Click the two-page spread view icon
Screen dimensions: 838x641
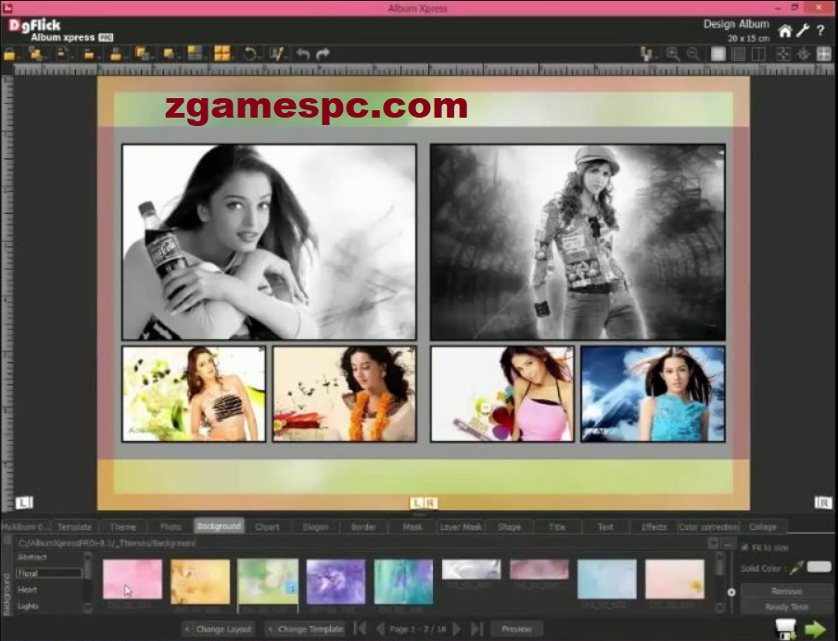point(758,54)
